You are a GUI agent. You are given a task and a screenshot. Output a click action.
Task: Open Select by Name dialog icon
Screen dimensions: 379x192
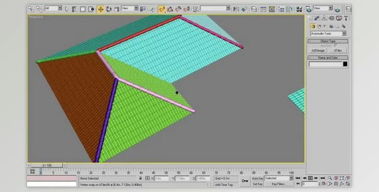coord(75,9)
